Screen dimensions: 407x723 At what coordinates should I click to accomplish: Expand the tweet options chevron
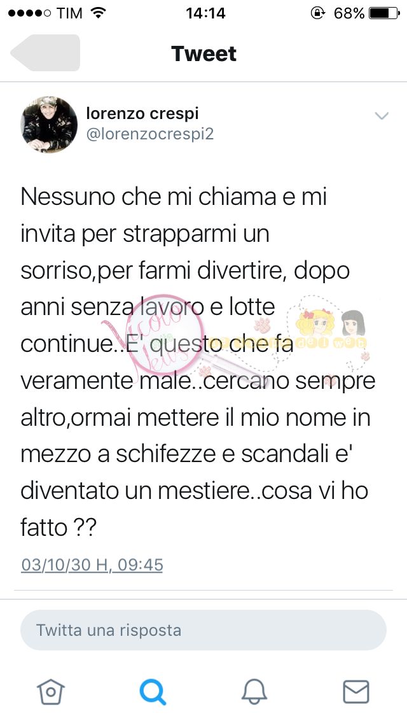382,116
